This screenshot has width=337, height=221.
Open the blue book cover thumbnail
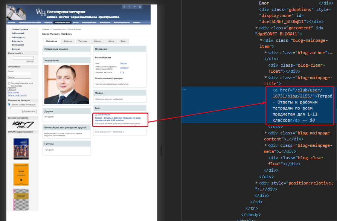(x=21, y=149)
